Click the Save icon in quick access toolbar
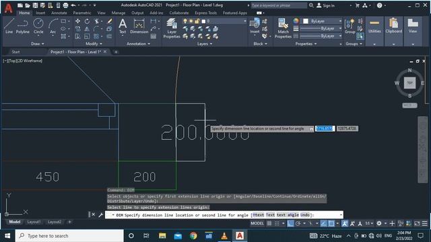 point(35,5)
